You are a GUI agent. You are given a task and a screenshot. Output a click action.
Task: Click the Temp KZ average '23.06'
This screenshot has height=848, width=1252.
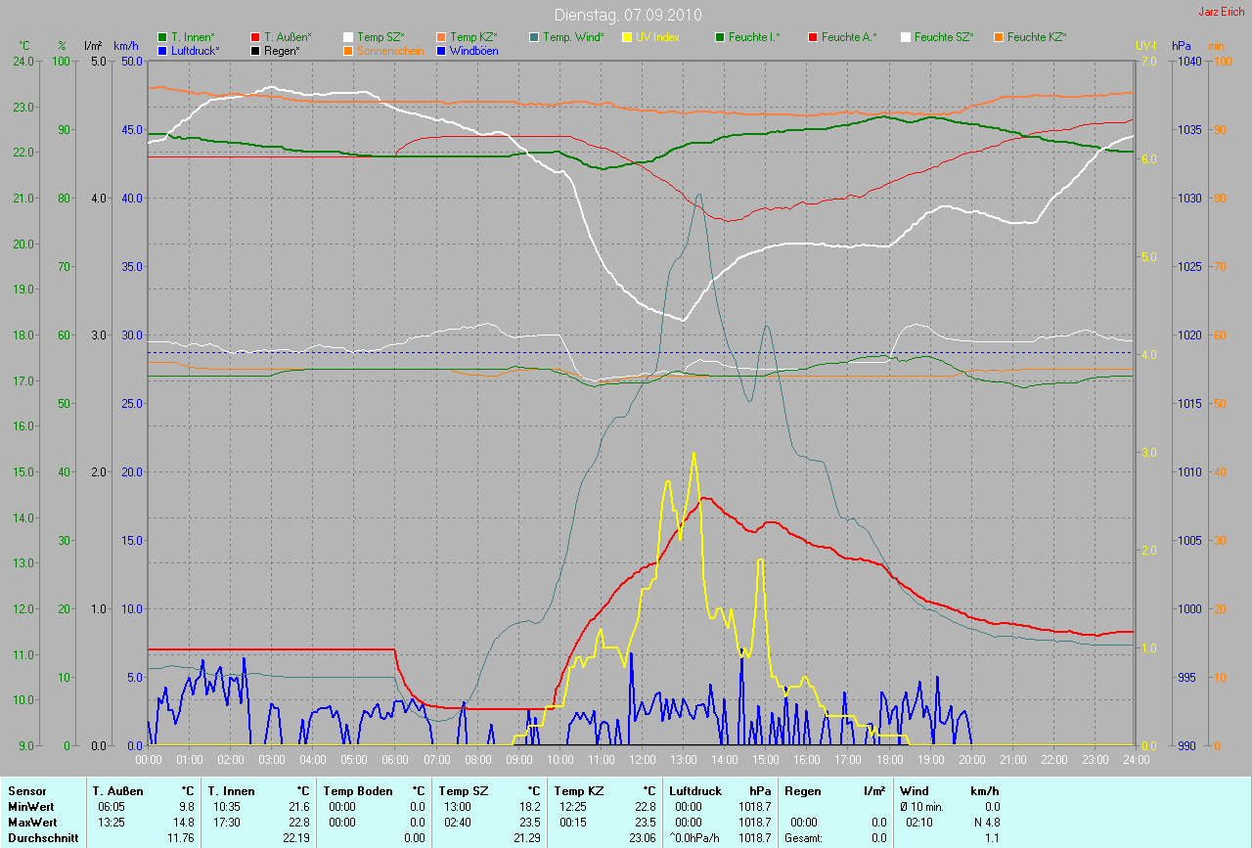[644, 838]
